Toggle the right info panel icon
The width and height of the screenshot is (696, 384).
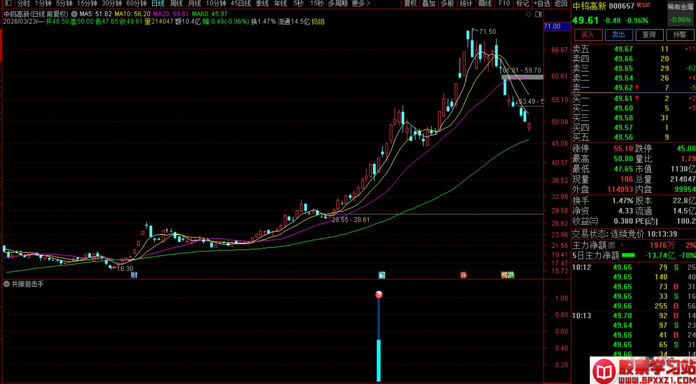(538, 14)
